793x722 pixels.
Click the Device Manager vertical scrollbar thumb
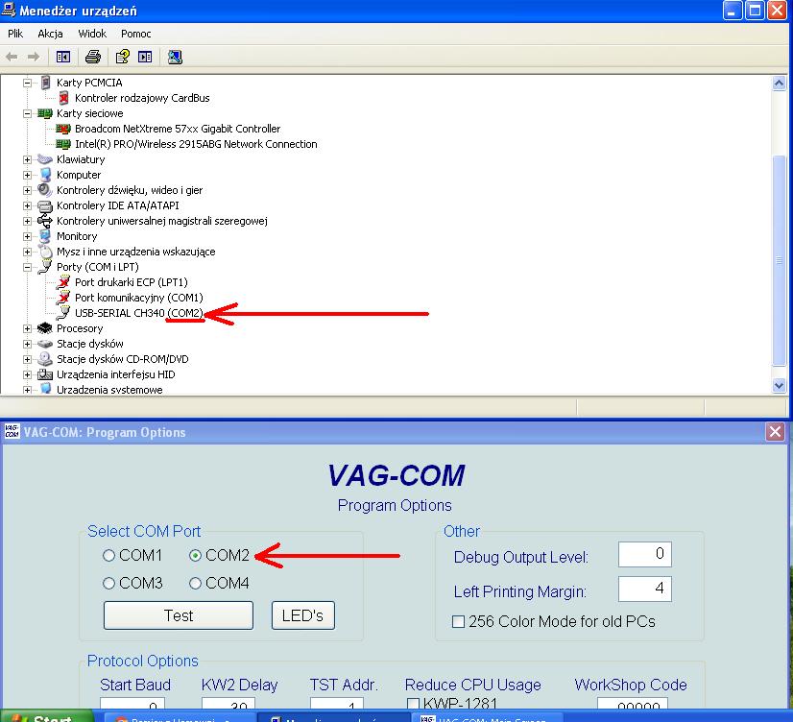pyautogui.click(x=779, y=260)
